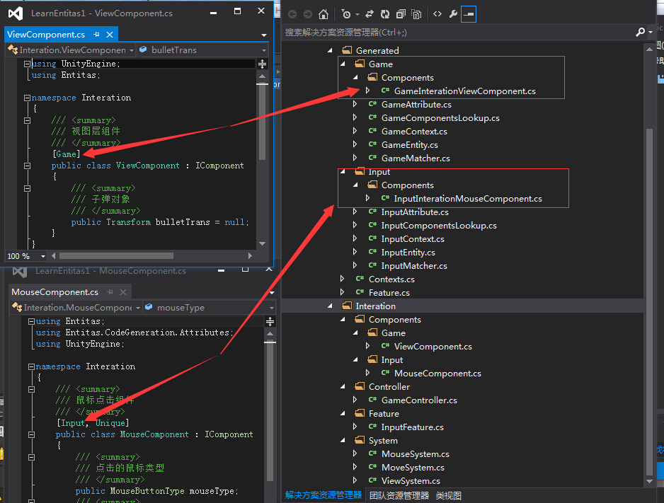
Task: Expand the Contexts.cs node
Action: coord(342,279)
